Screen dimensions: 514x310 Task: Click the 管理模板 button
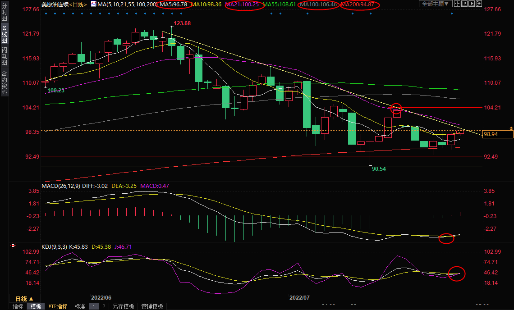[152, 306]
